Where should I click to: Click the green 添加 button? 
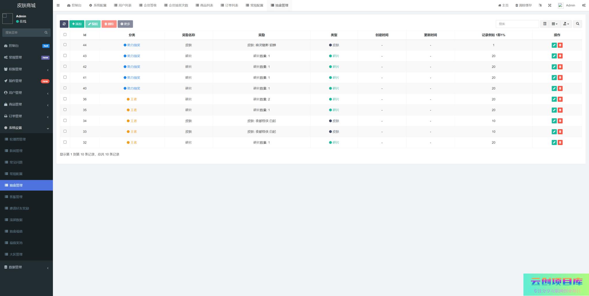coord(77,24)
